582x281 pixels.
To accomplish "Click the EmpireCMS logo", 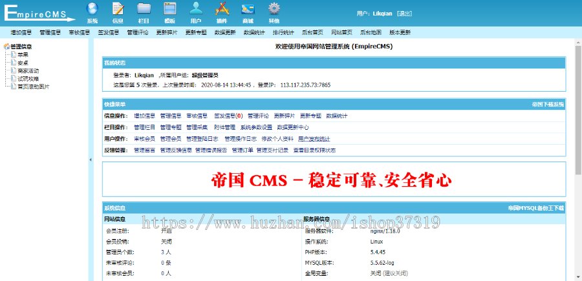I will (39, 13).
